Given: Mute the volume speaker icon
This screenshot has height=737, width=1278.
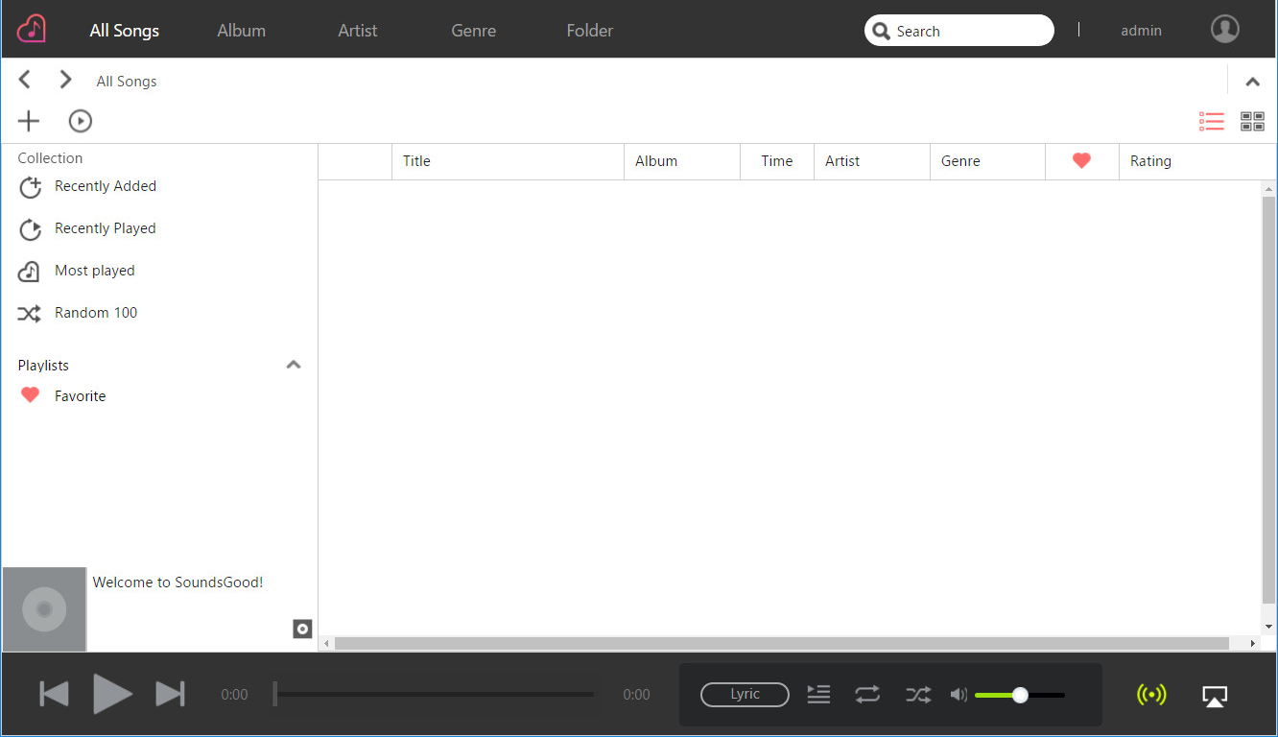Looking at the screenshot, I should [x=958, y=695].
